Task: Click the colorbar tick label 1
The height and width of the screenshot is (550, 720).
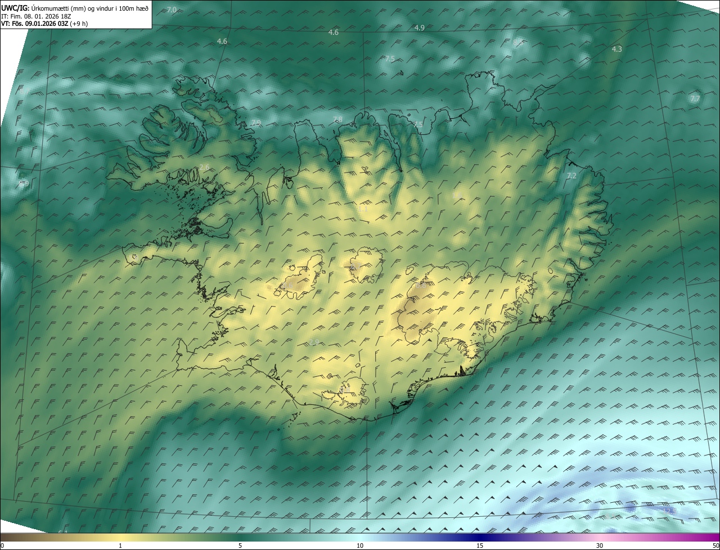Action: pos(120,546)
